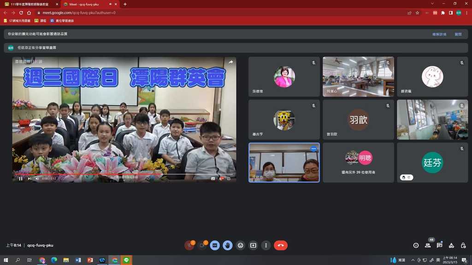Unmute the microphone in Meet controls
Viewport: 472px width, 265px height.
189,246
